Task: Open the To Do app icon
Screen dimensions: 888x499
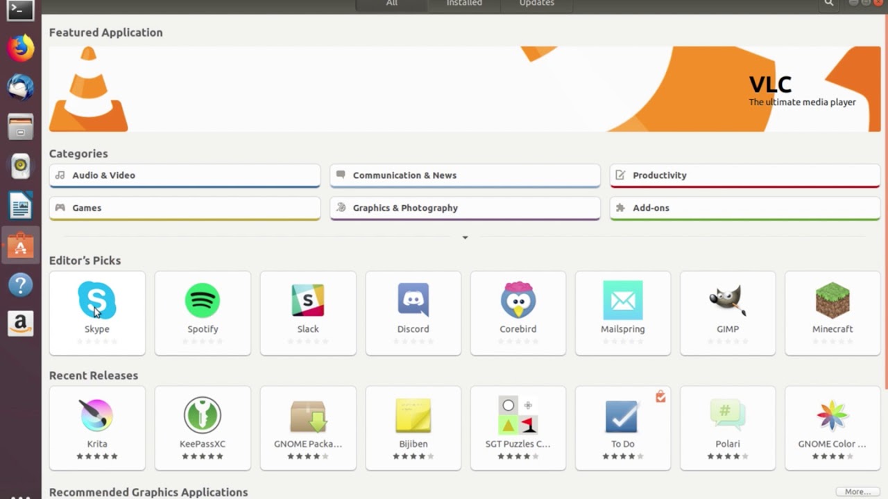Action: [x=622, y=416]
